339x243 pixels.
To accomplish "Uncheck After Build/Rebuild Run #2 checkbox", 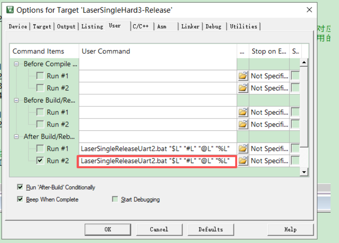I will point(40,161).
